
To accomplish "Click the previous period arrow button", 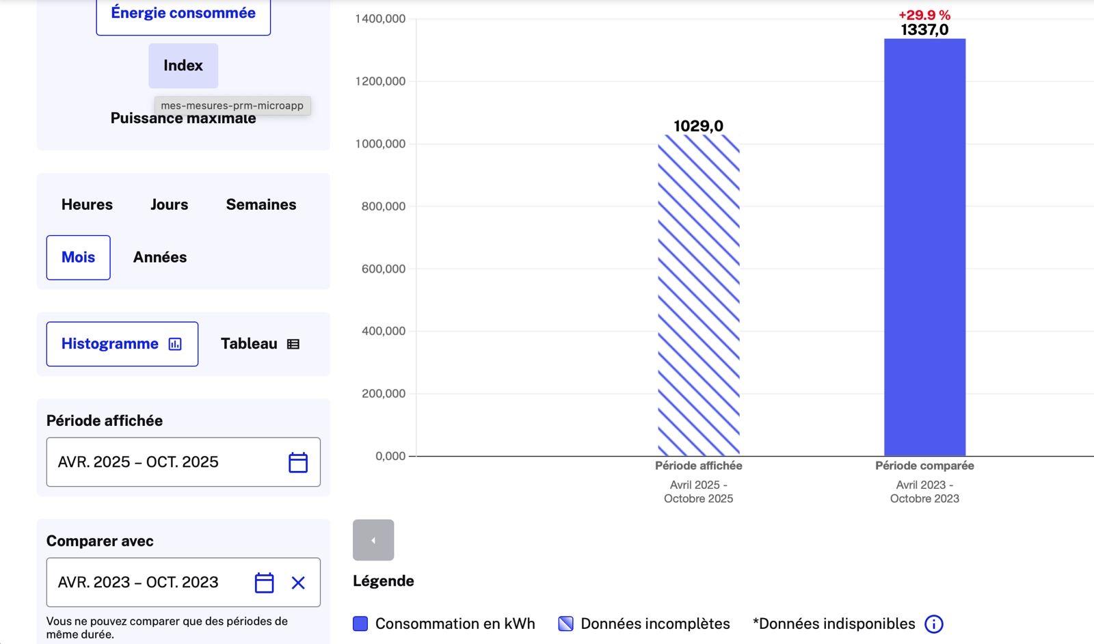I will click(373, 540).
